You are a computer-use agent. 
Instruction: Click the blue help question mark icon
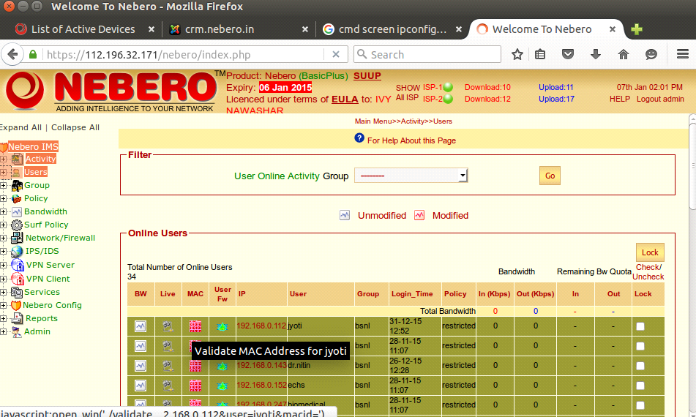pos(359,138)
